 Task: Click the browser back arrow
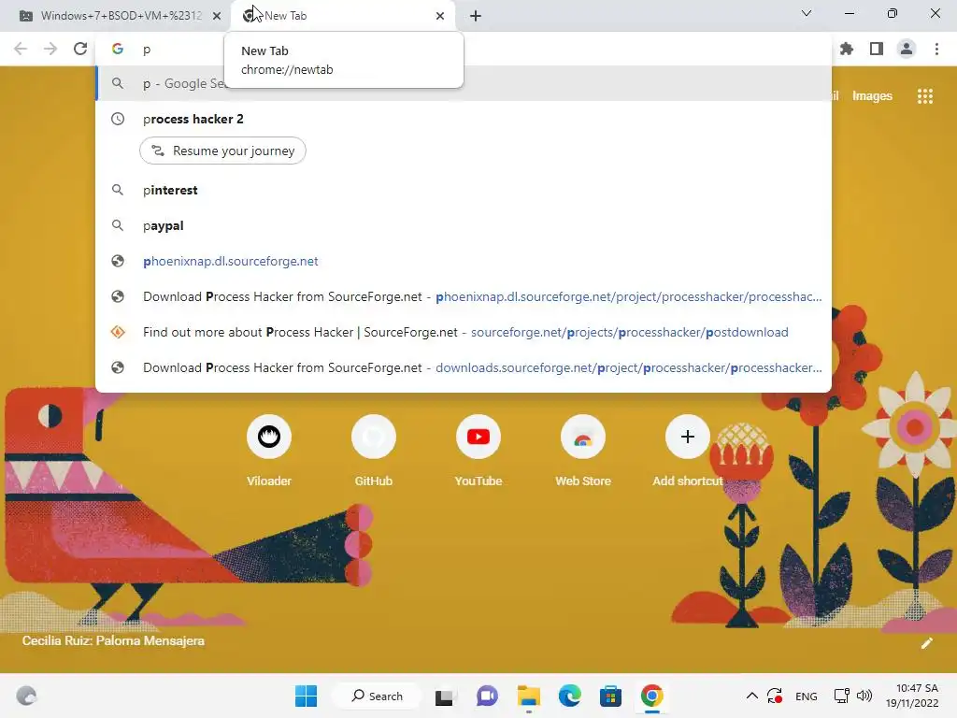tap(21, 49)
